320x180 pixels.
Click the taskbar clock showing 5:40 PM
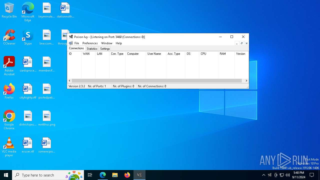tap(299, 175)
